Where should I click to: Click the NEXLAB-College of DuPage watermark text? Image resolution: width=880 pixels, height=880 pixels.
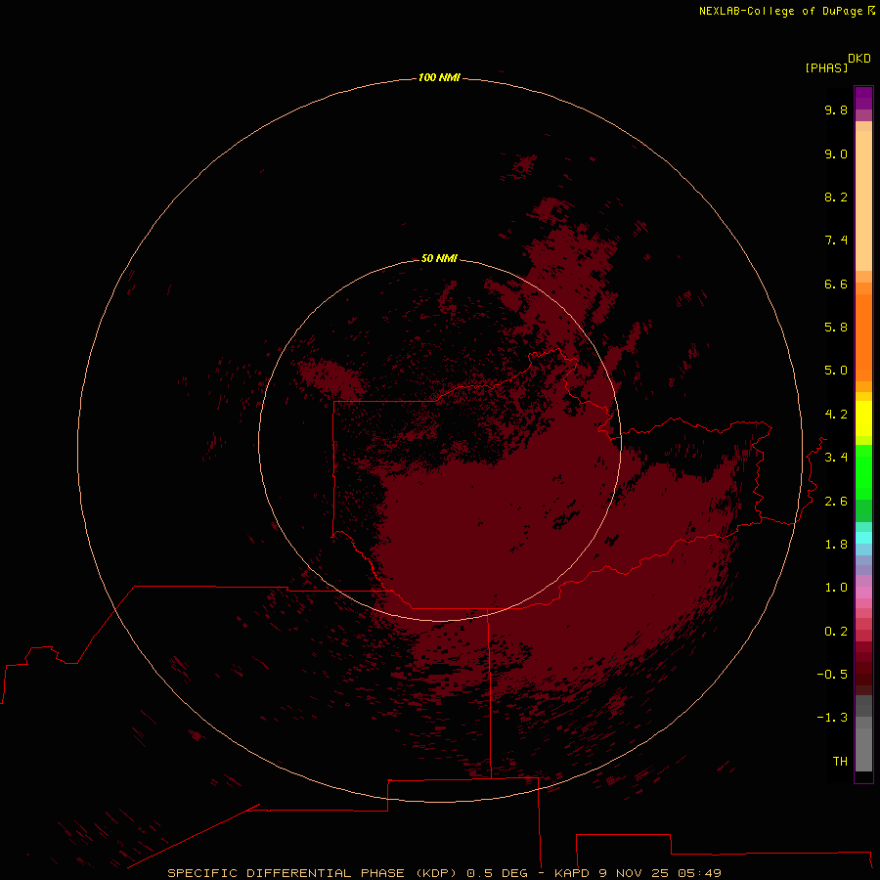pos(780,11)
